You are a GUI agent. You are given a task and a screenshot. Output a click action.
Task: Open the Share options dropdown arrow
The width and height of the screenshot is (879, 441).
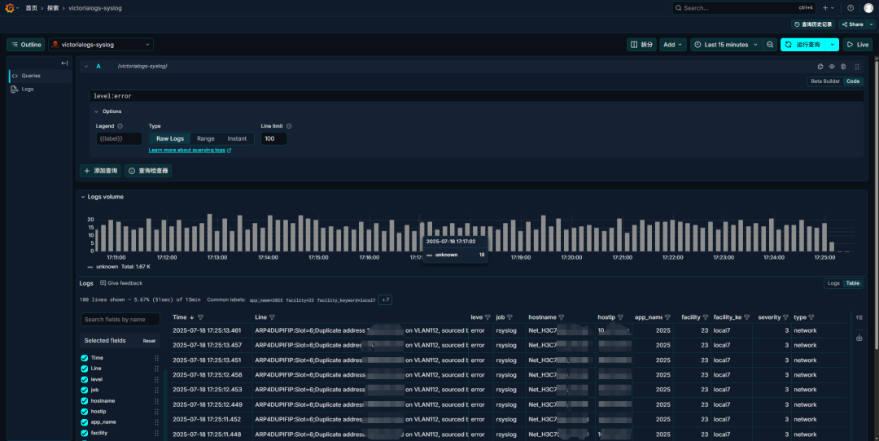(871, 24)
